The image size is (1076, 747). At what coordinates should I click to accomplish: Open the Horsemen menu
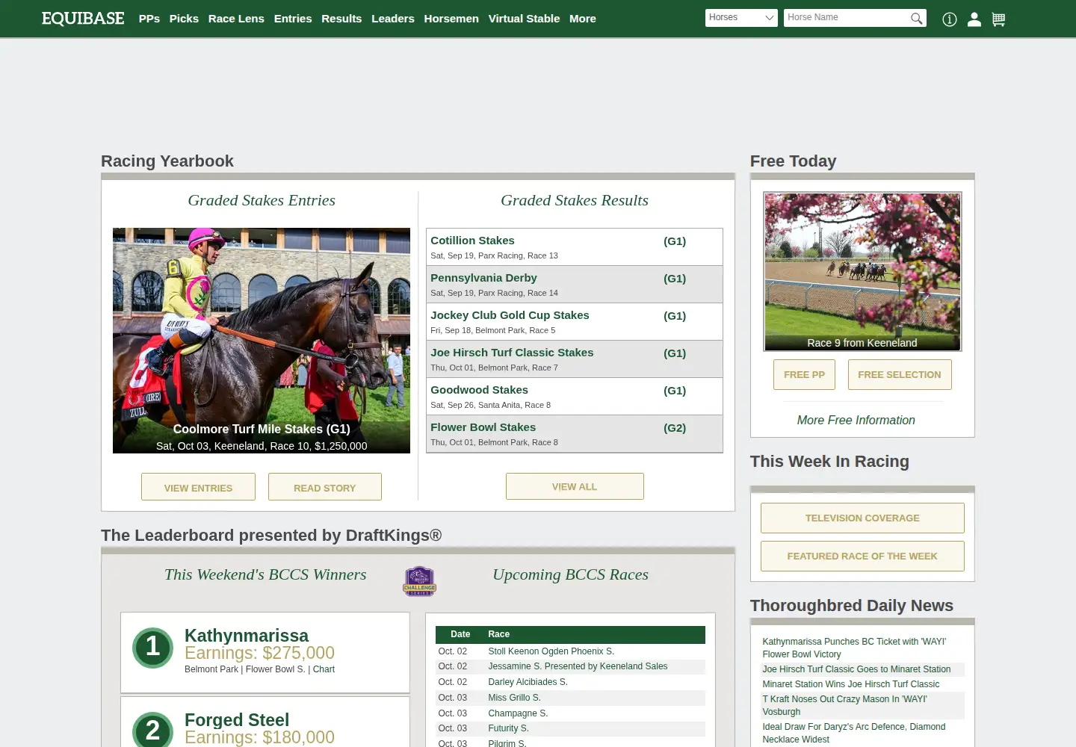tap(451, 19)
